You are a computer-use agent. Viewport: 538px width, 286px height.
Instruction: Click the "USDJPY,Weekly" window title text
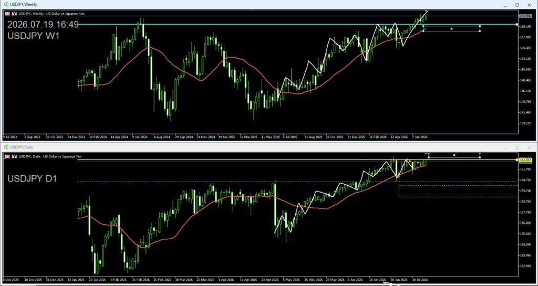(x=23, y=4)
